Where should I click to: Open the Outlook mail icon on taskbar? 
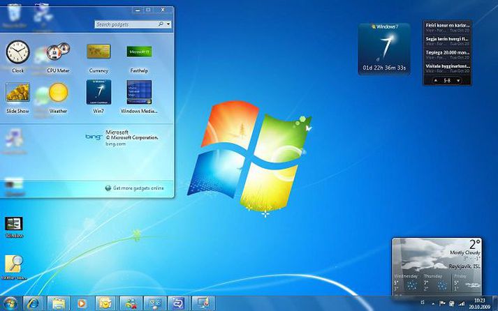coord(105,303)
